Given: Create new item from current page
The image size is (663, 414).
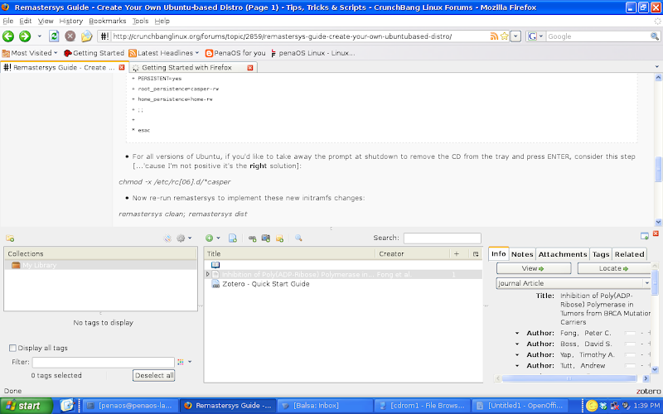Looking at the screenshot, I should tap(233, 238).
